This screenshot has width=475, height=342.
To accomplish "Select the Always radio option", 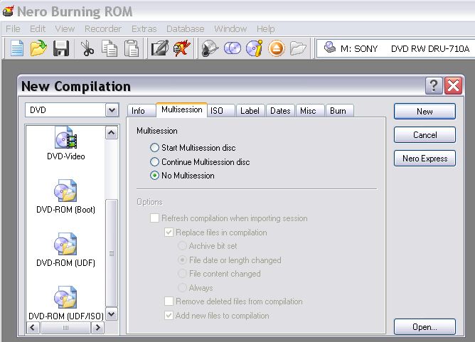I will (x=196, y=287).
